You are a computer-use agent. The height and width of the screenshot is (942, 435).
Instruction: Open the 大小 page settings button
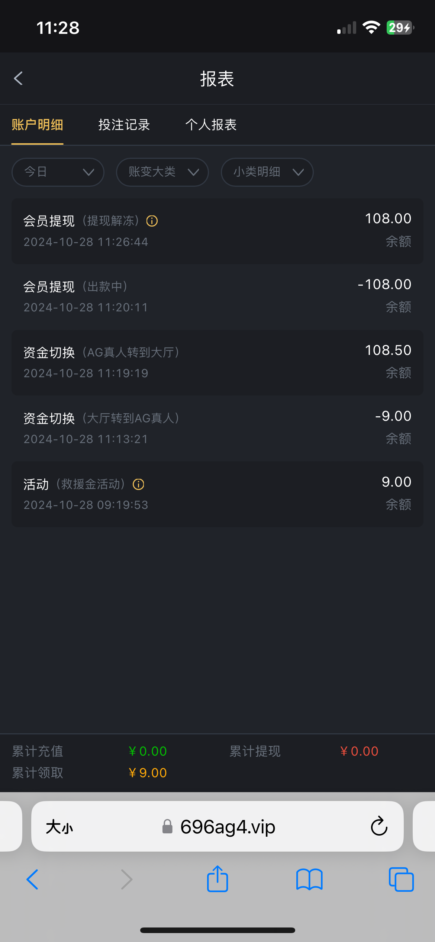[59, 827]
